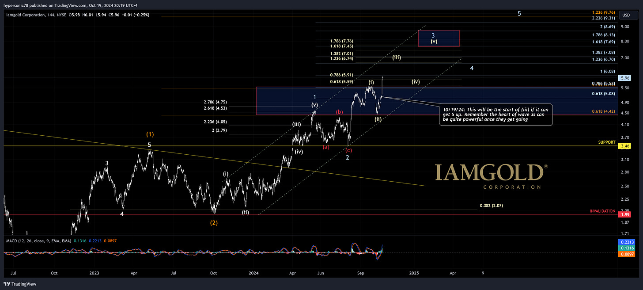Click the 1.382 (7.08) Fibonacci label
The image size is (643, 290).
point(603,53)
